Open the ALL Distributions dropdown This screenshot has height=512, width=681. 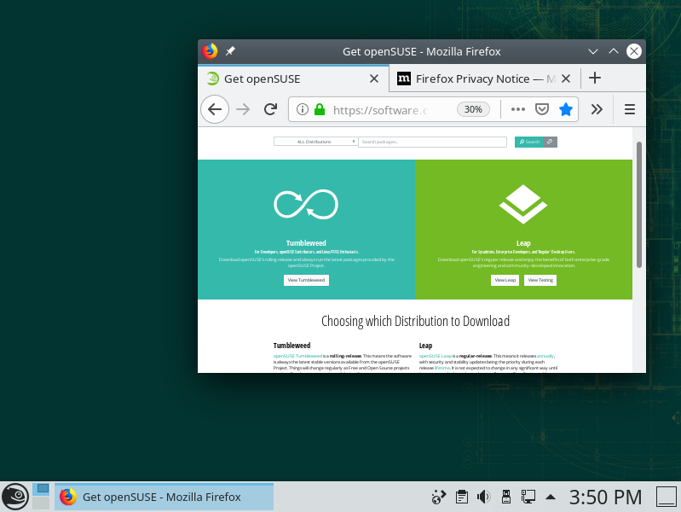(x=315, y=142)
